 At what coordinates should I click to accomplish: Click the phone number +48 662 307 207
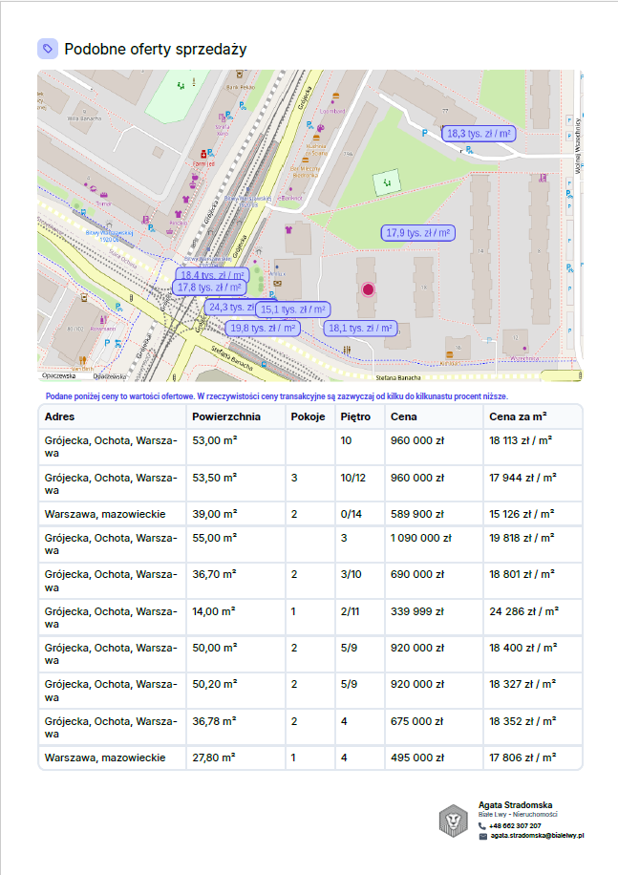(516, 826)
